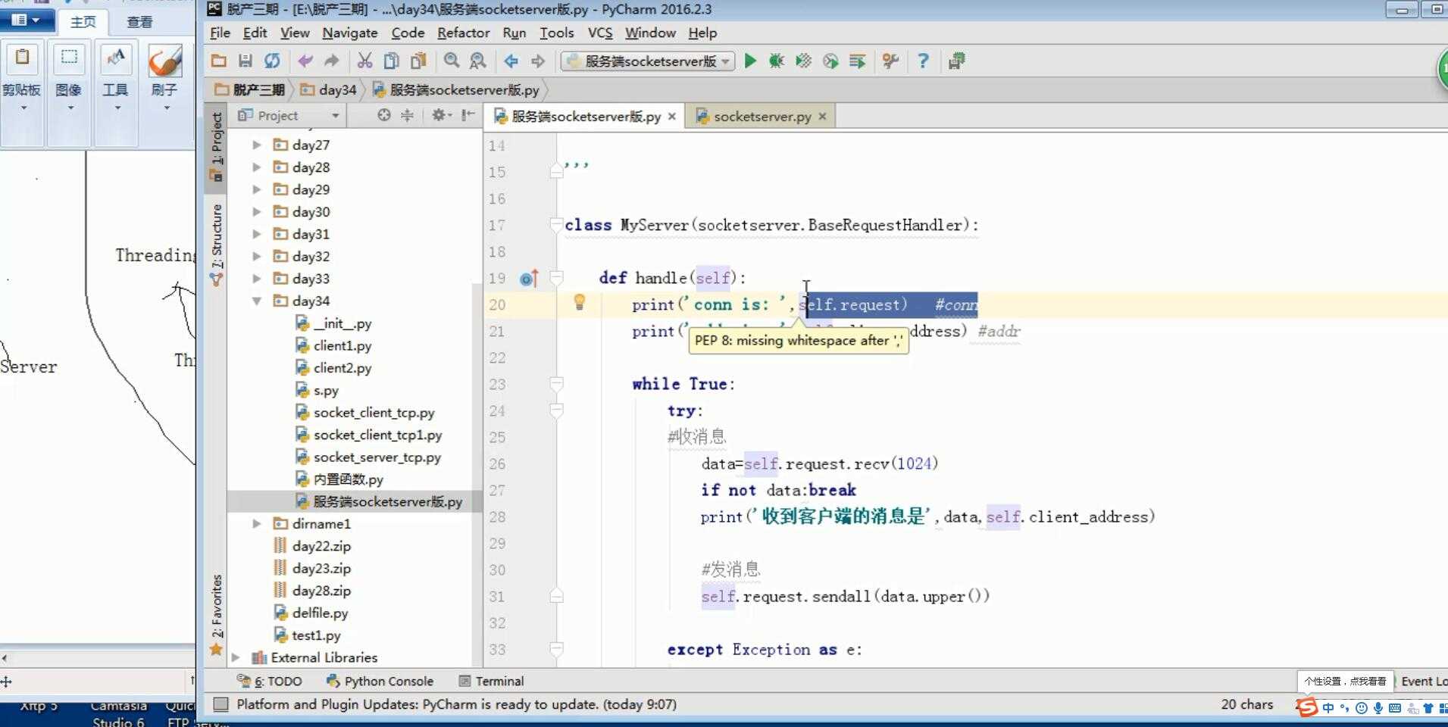1448x727 pixels.
Task: Click the Find magnifier icon
Action: [x=452, y=61]
